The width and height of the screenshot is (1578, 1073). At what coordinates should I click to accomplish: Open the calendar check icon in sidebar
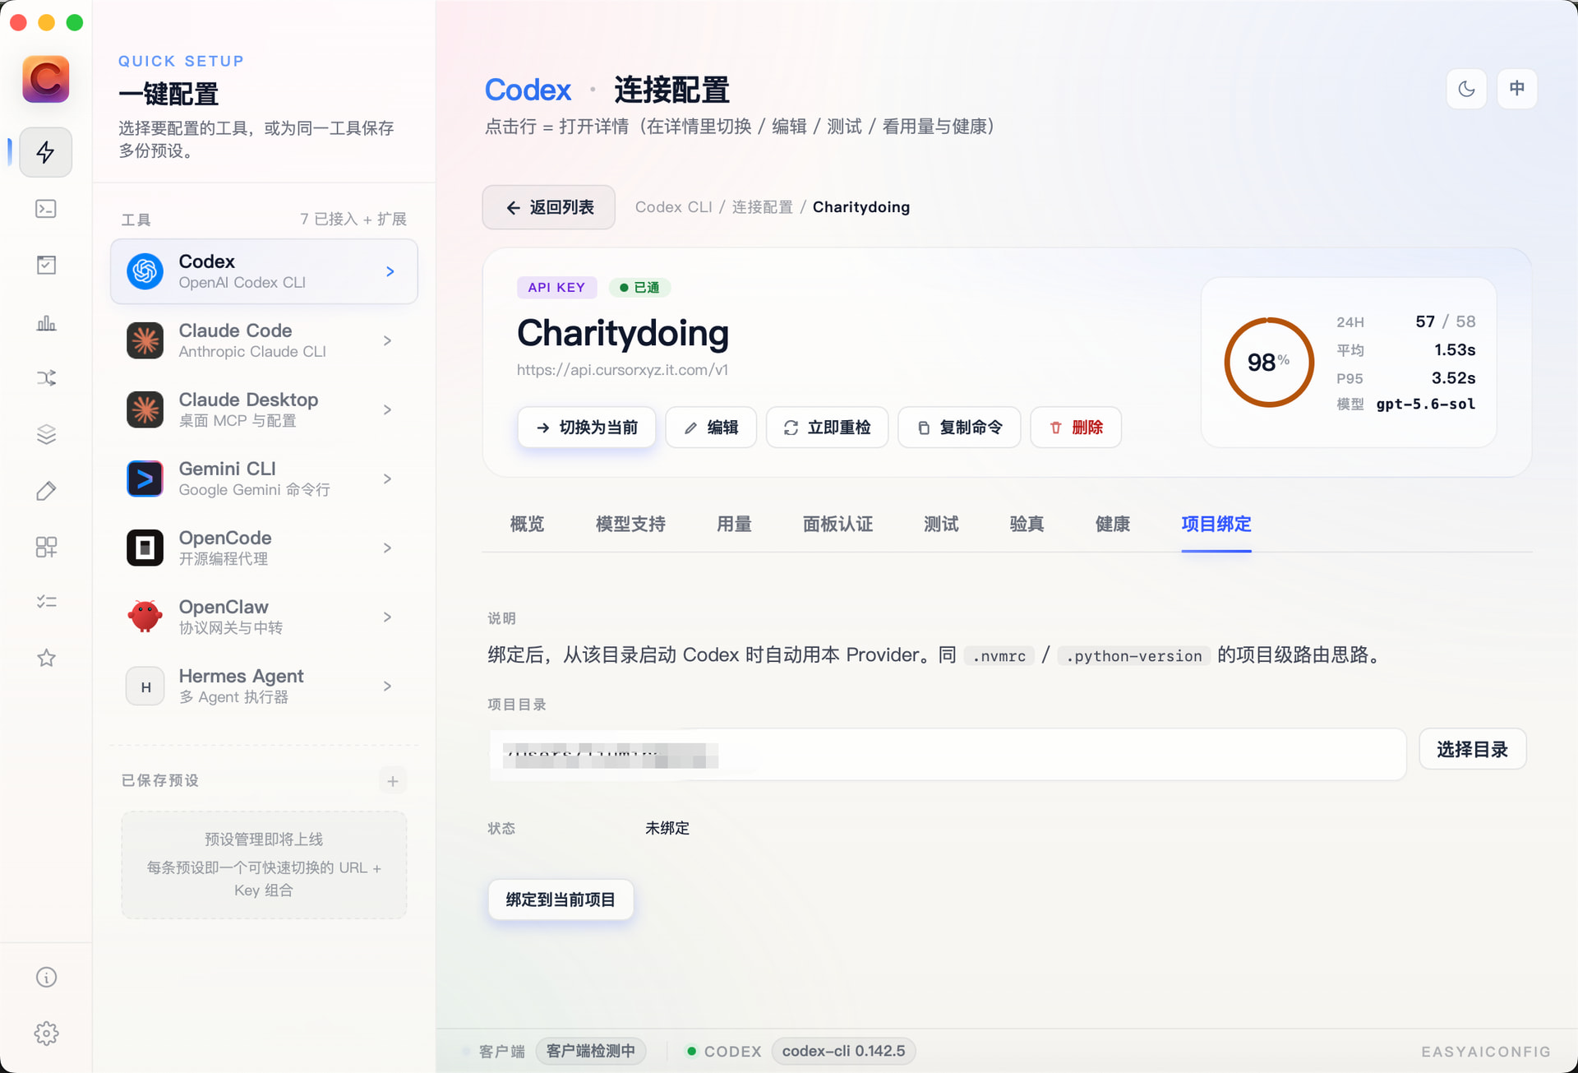tap(46, 265)
